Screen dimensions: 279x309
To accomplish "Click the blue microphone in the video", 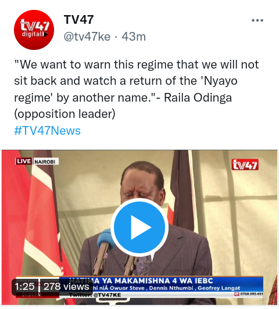I will [105, 239].
